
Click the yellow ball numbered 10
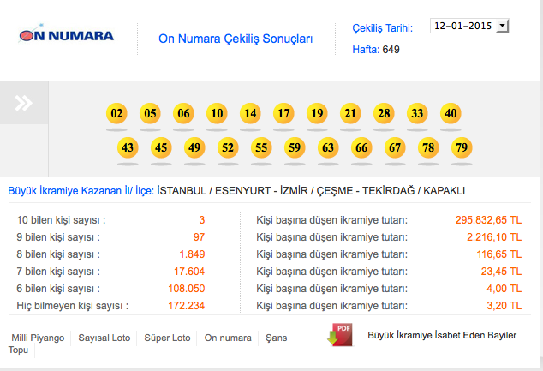[217, 113]
